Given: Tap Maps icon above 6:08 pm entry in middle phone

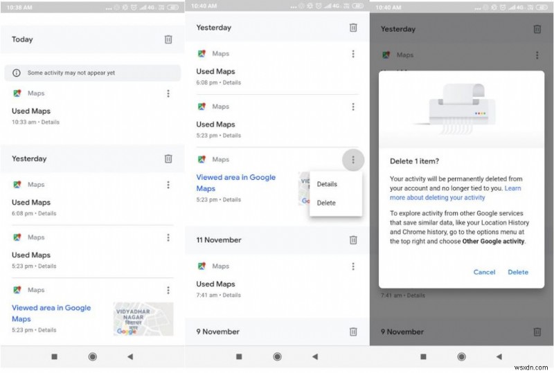Looking at the screenshot, I should pyautogui.click(x=202, y=54).
